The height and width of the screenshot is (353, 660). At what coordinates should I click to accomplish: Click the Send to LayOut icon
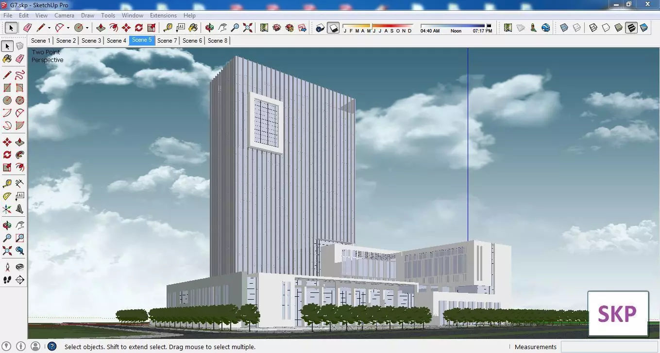(302, 28)
